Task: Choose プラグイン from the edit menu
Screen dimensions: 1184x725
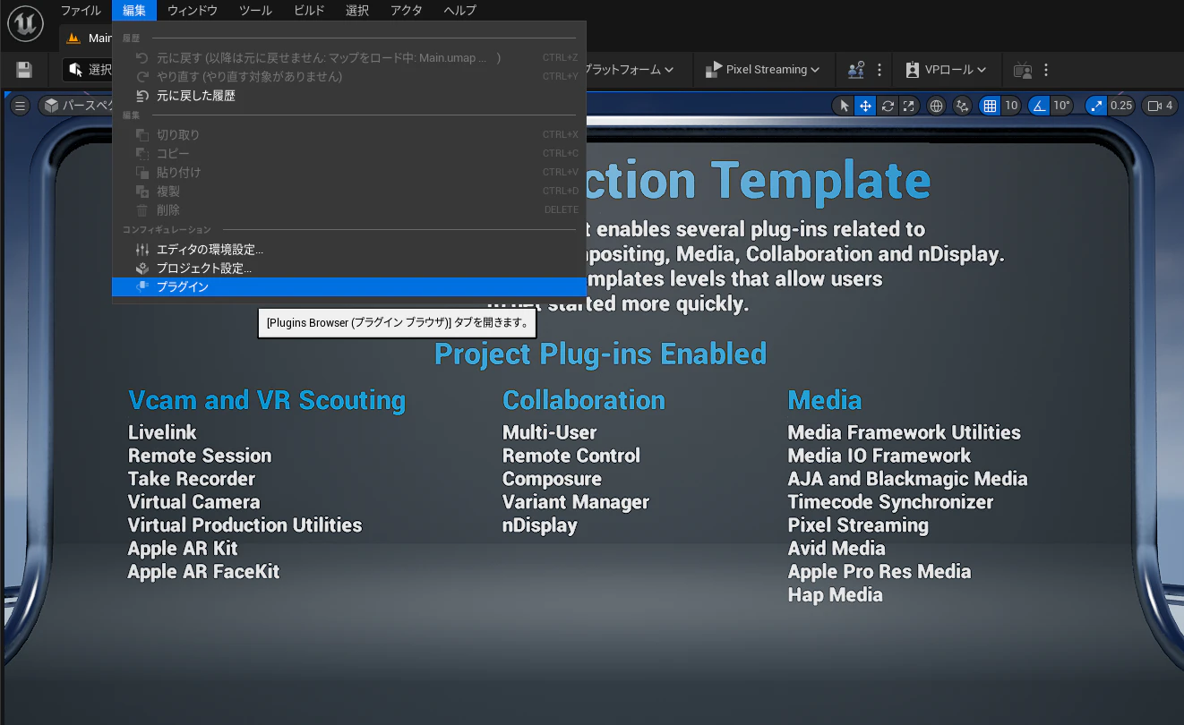Action: pos(349,287)
